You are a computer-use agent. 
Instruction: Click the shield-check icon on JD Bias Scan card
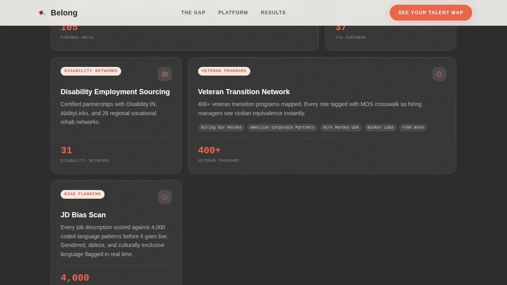pyautogui.click(x=165, y=197)
